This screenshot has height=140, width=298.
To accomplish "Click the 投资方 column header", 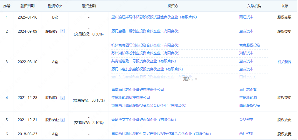I will (x=173, y=6).
